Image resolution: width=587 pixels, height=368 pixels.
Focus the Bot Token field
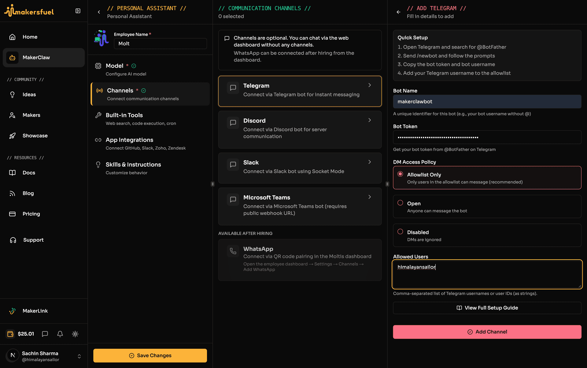(487, 137)
